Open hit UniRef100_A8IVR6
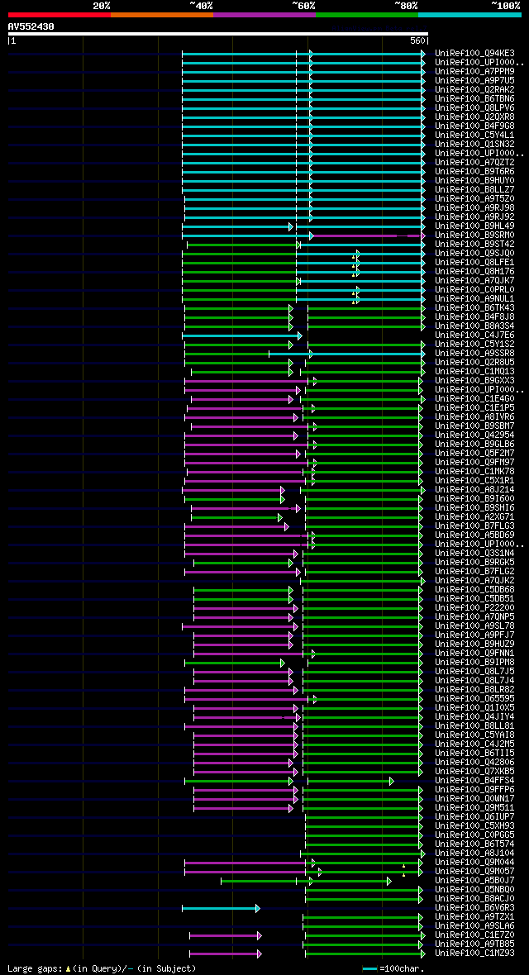 pyautogui.click(x=474, y=416)
